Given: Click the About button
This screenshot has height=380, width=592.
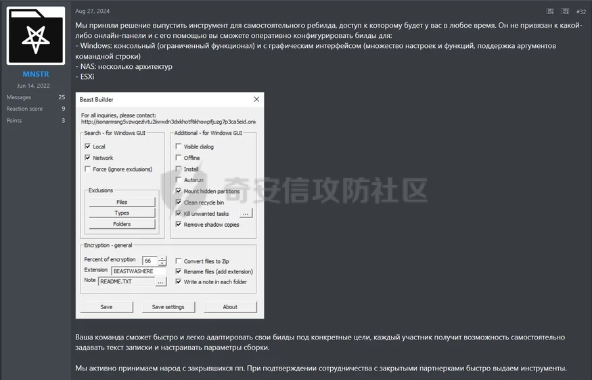Looking at the screenshot, I should pos(230,306).
